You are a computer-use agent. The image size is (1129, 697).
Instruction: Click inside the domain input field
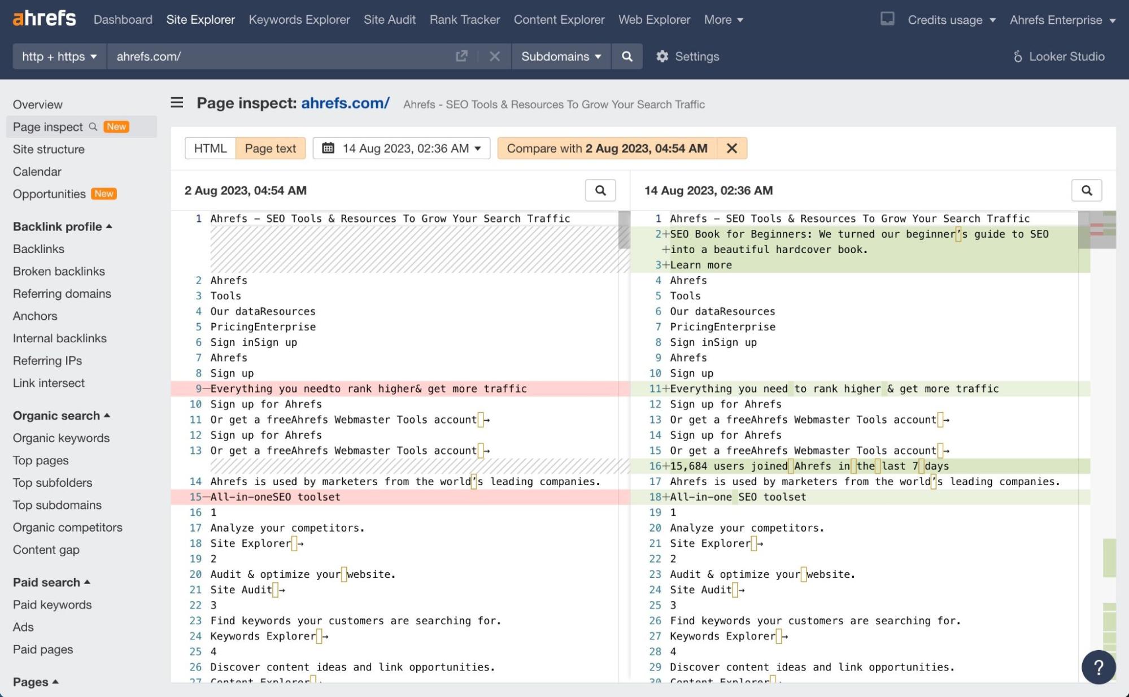254,56
